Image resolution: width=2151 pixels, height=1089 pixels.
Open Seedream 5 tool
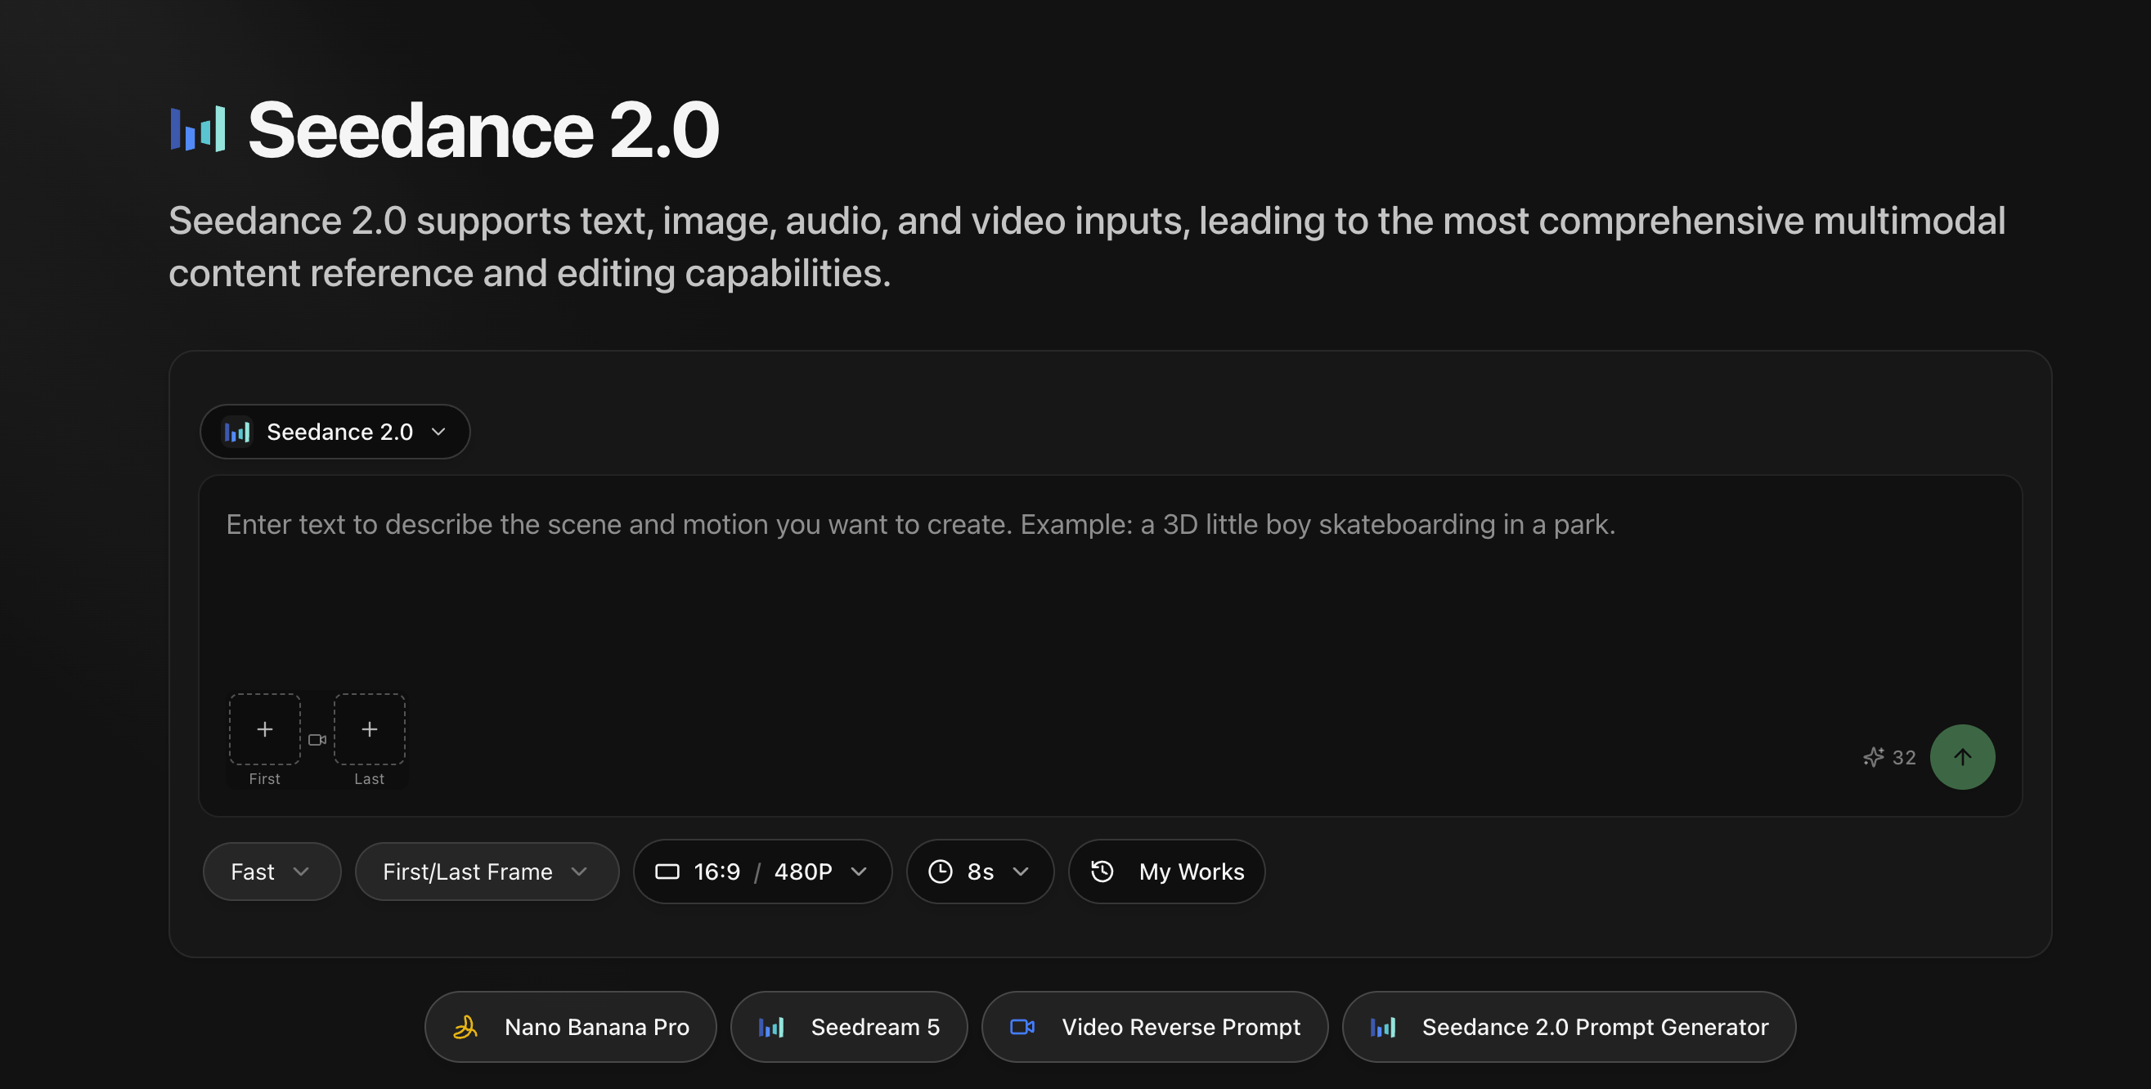849,1026
